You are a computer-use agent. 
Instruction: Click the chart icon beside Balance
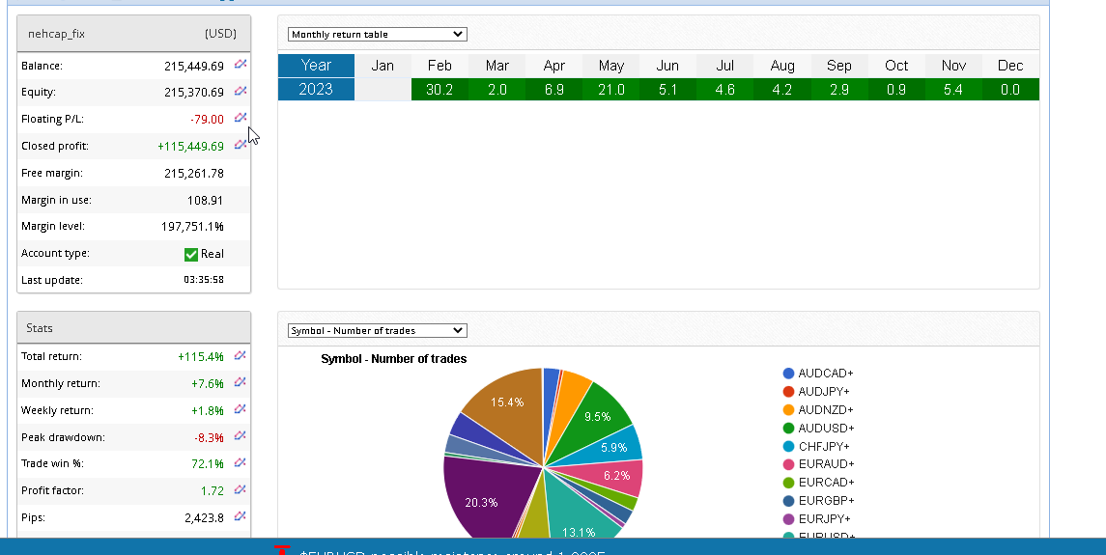[241, 66]
